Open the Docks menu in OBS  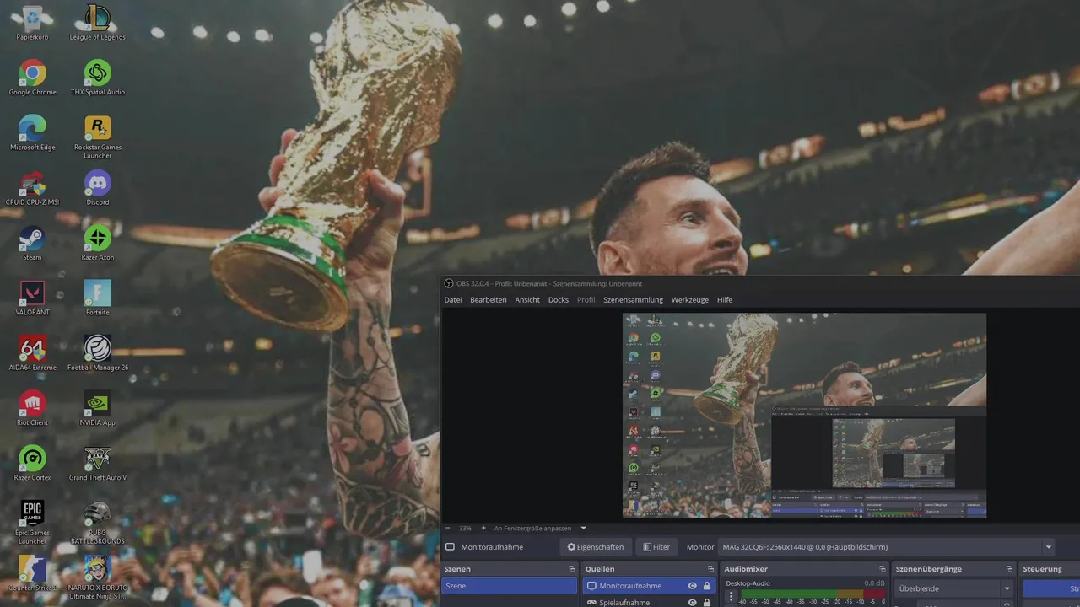coord(559,300)
